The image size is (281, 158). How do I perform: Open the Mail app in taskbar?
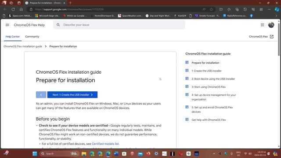point(140,154)
